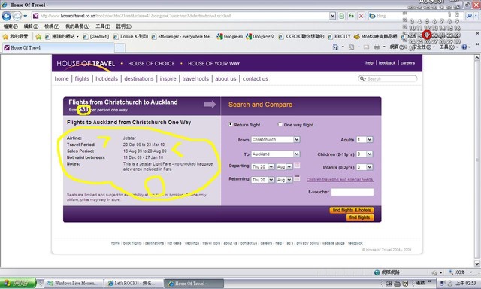Screen dimensions: 481x289
Task: Click the arrow icon next to flight heading
Action: click(210, 105)
